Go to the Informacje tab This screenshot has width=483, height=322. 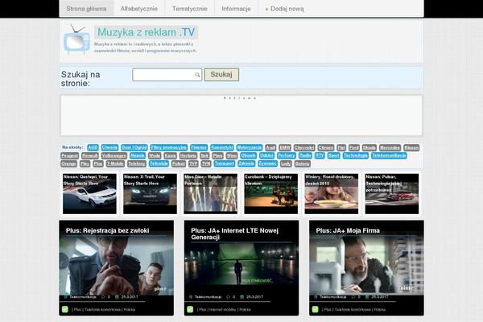[x=236, y=9]
